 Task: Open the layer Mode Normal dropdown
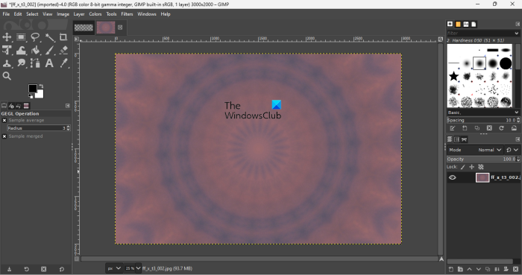490,150
